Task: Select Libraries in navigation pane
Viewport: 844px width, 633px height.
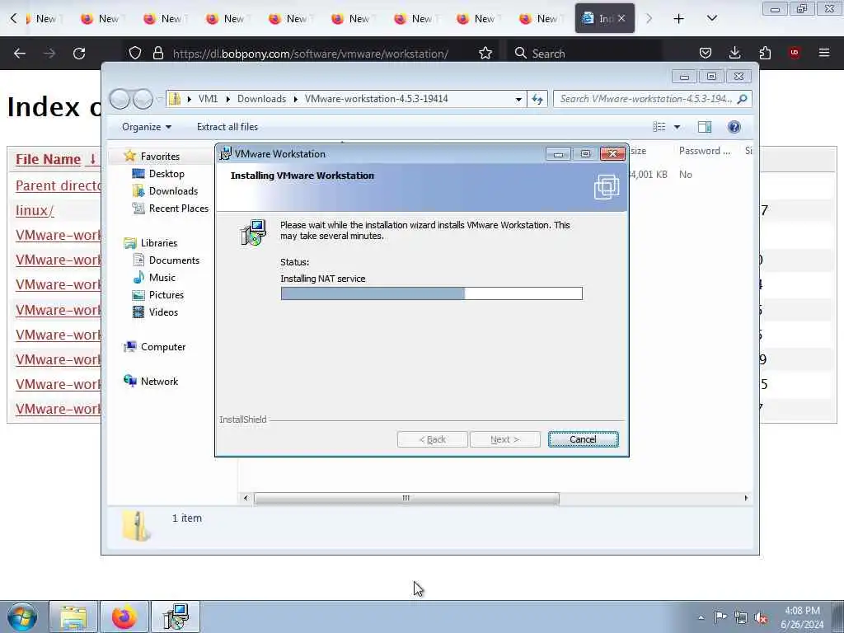Action: [x=159, y=243]
